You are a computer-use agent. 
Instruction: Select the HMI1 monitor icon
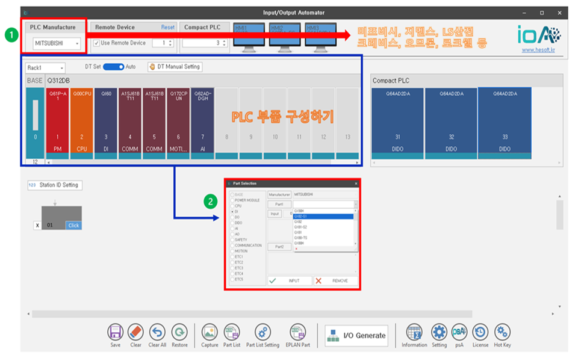pos(249,37)
